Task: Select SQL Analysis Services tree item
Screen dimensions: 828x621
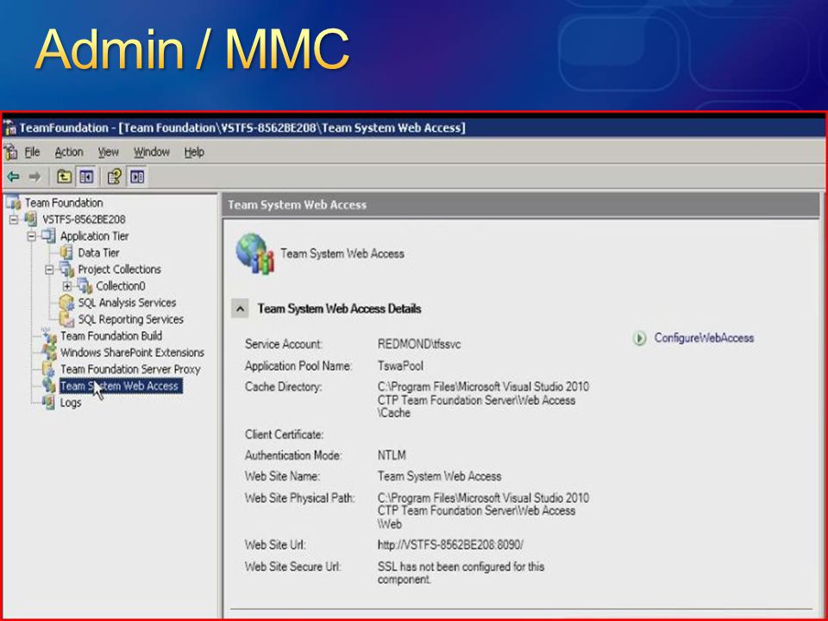Action: [128, 303]
